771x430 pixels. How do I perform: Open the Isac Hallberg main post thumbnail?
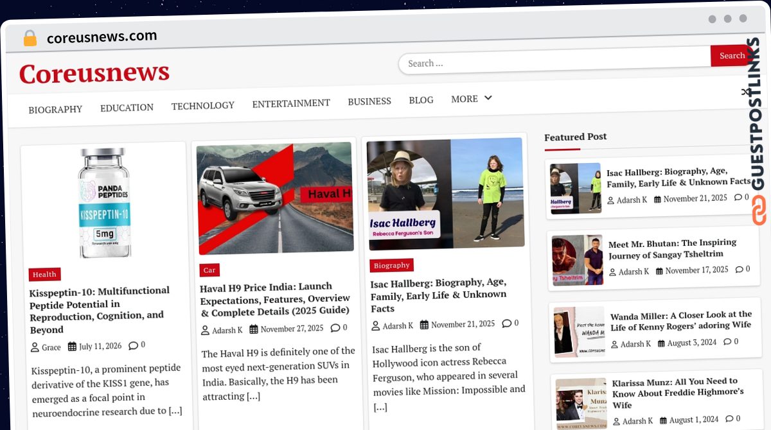pos(445,193)
